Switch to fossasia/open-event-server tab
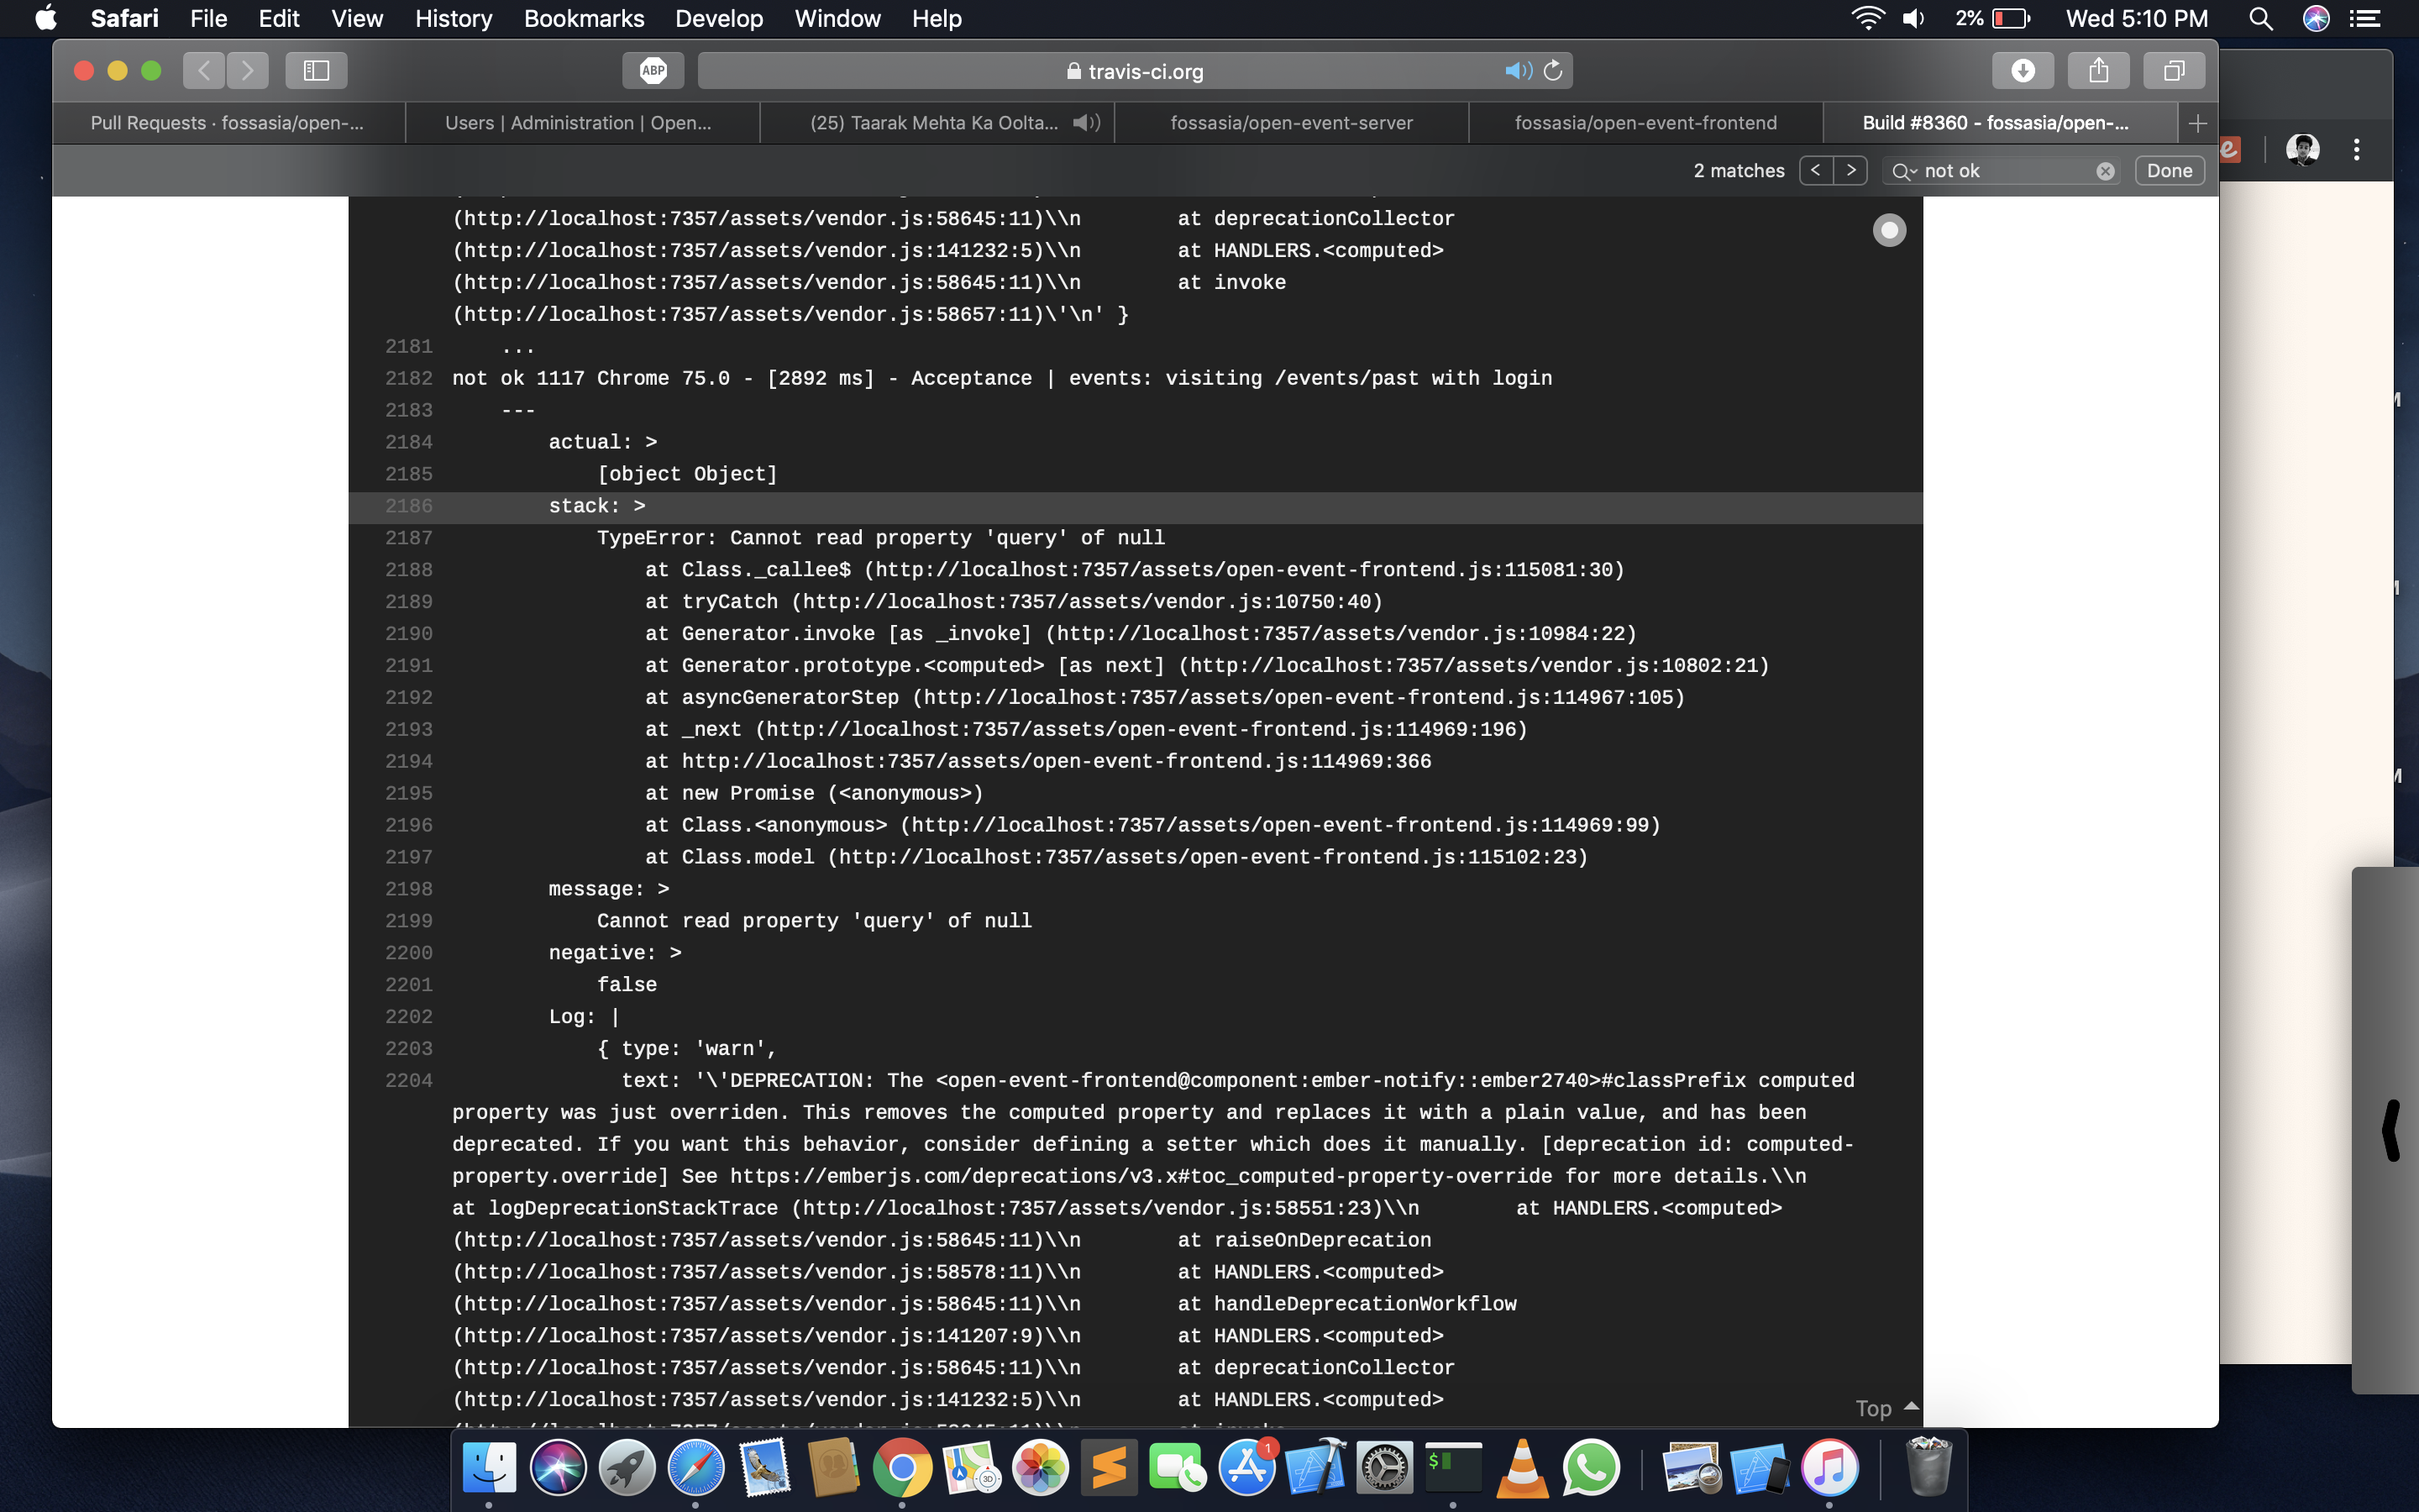This screenshot has width=2419, height=1512. tap(1292, 123)
